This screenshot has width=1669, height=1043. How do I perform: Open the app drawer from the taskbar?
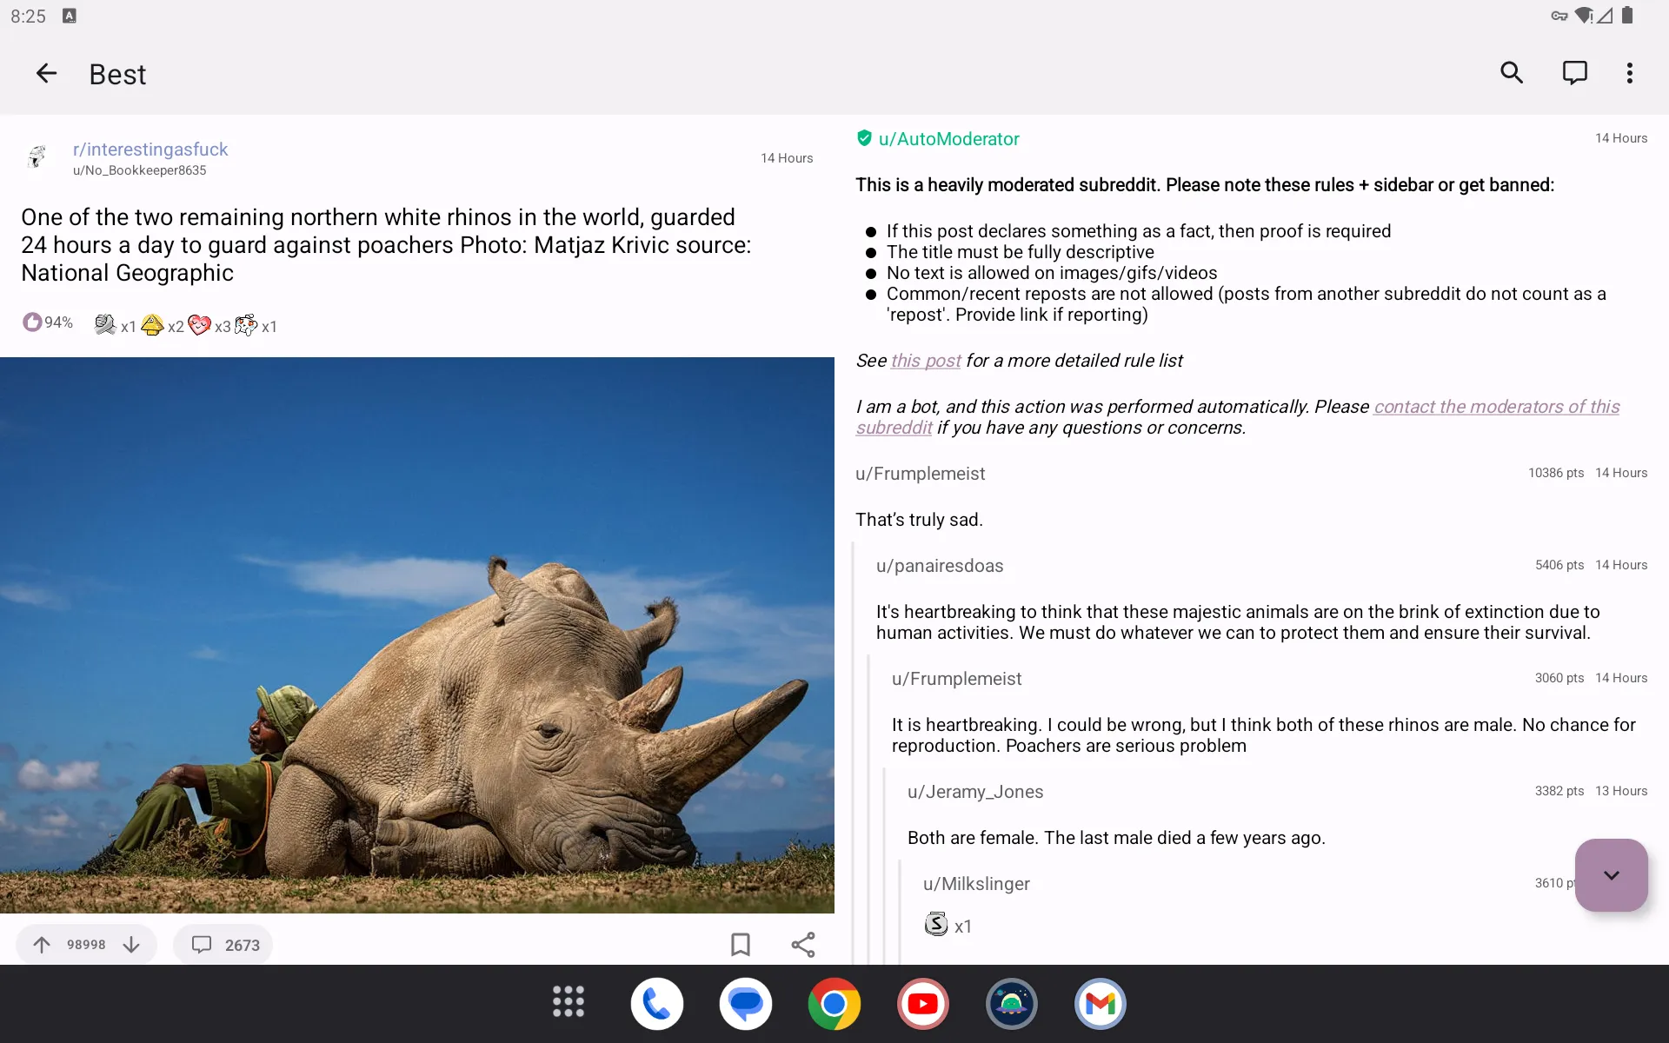(x=568, y=1003)
